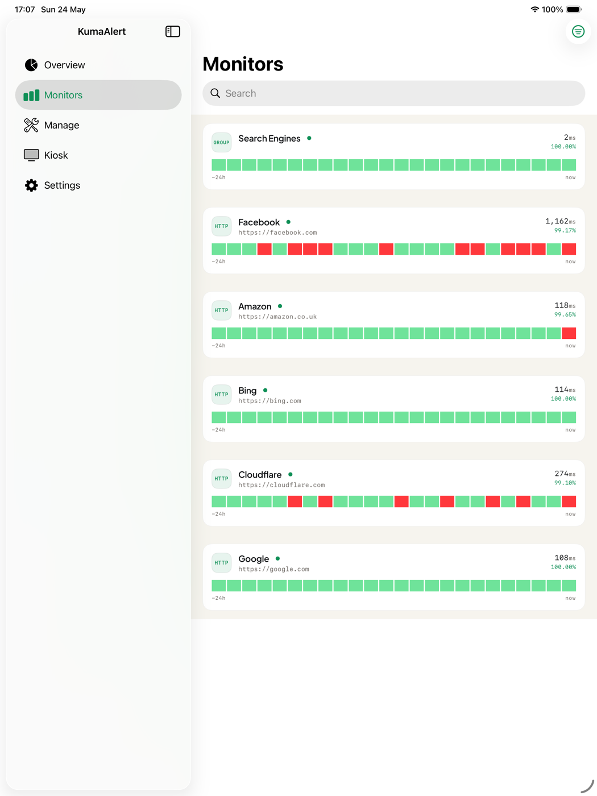The height and width of the screenshot is (796, 597).
Task: Open Settings from sidebar
Action: pos(98,185)
